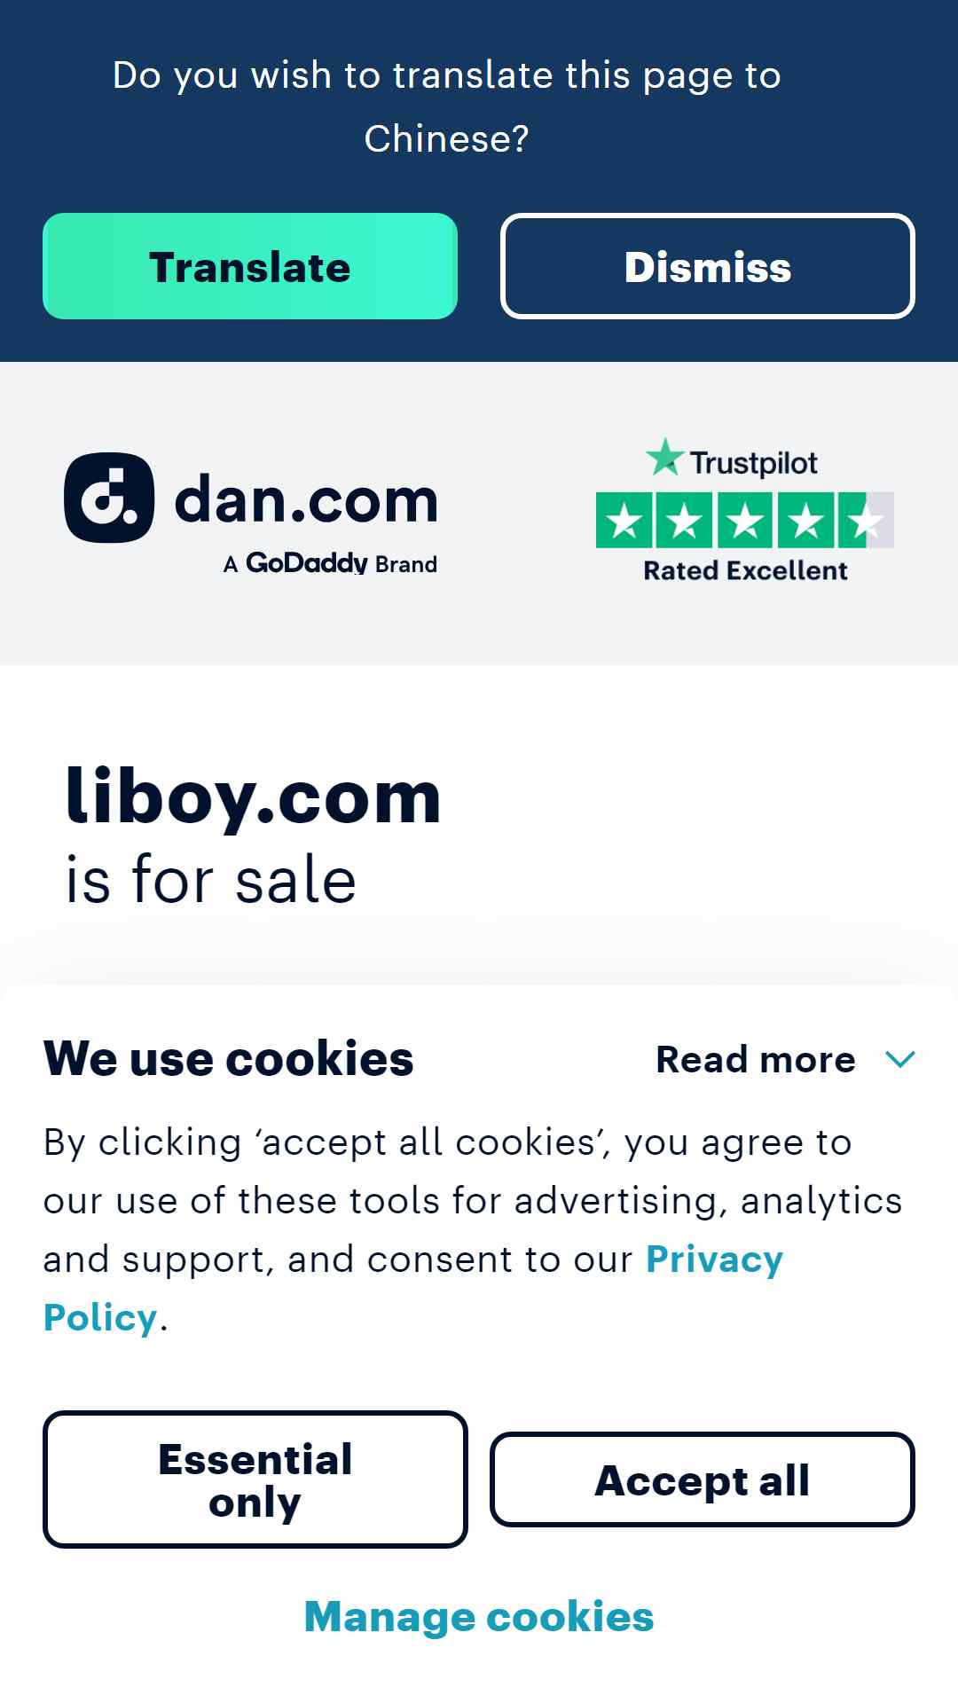Click the Rated Excellent label
Viewport: 958px width, 1703px height.
coord(745,570)
